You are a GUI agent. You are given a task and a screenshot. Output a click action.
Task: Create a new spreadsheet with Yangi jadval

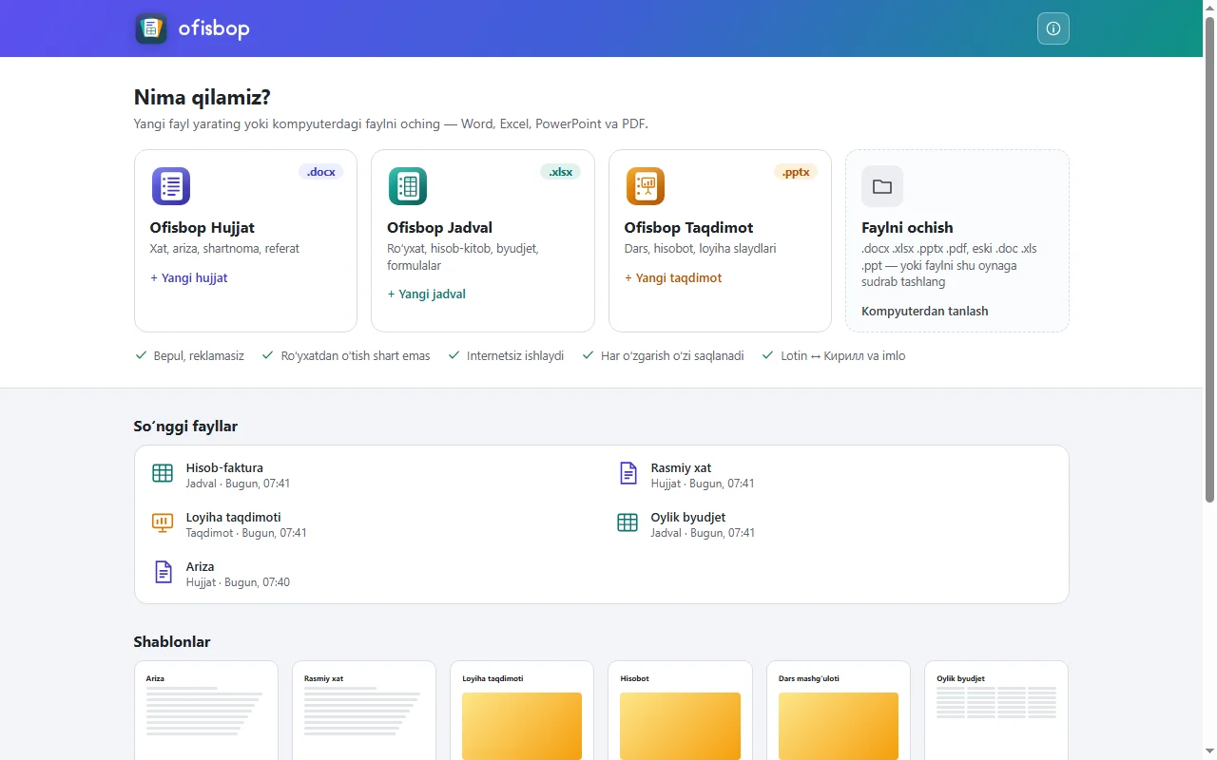tap(427, 294)
